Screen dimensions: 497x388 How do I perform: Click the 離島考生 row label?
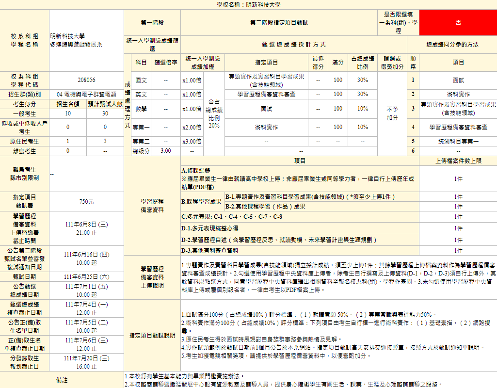(x=24, y=151)
